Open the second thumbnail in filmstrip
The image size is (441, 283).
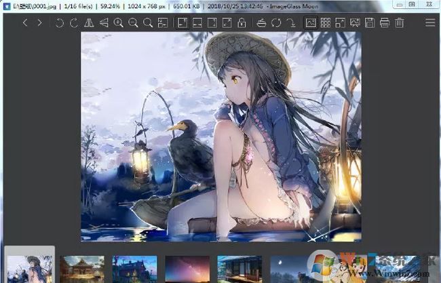(82, 269)
